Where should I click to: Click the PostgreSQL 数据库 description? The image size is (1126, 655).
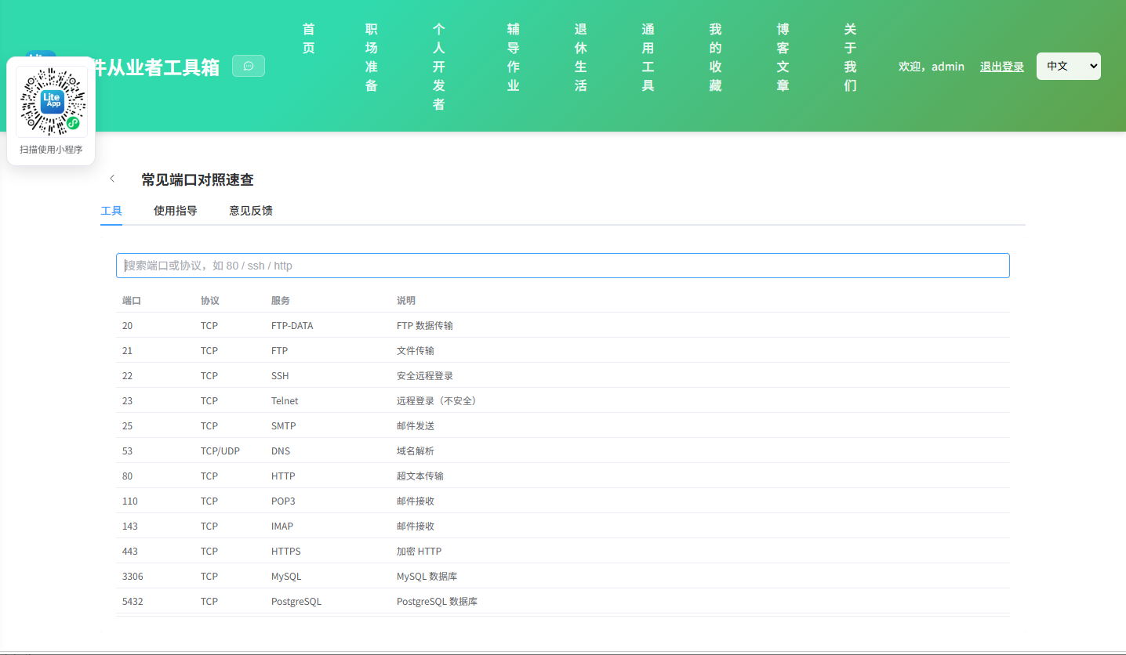[438, 602]
